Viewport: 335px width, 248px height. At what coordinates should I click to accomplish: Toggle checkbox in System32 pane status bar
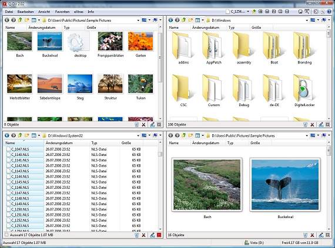[x=6, y=235]
